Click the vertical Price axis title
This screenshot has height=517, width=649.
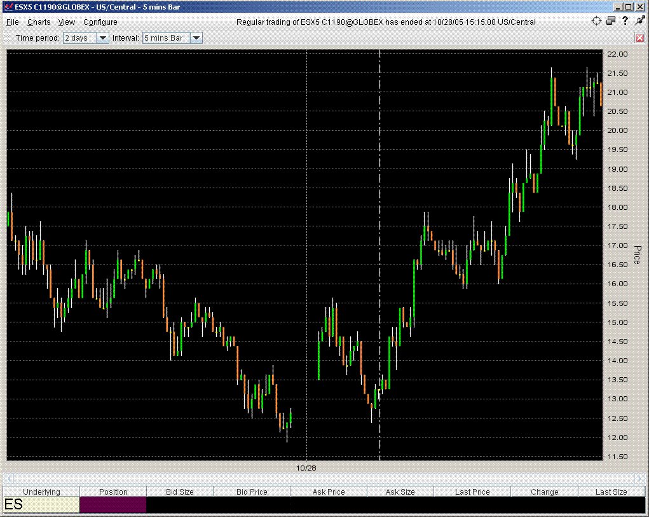pyautogui.click(x=638, y=254)
